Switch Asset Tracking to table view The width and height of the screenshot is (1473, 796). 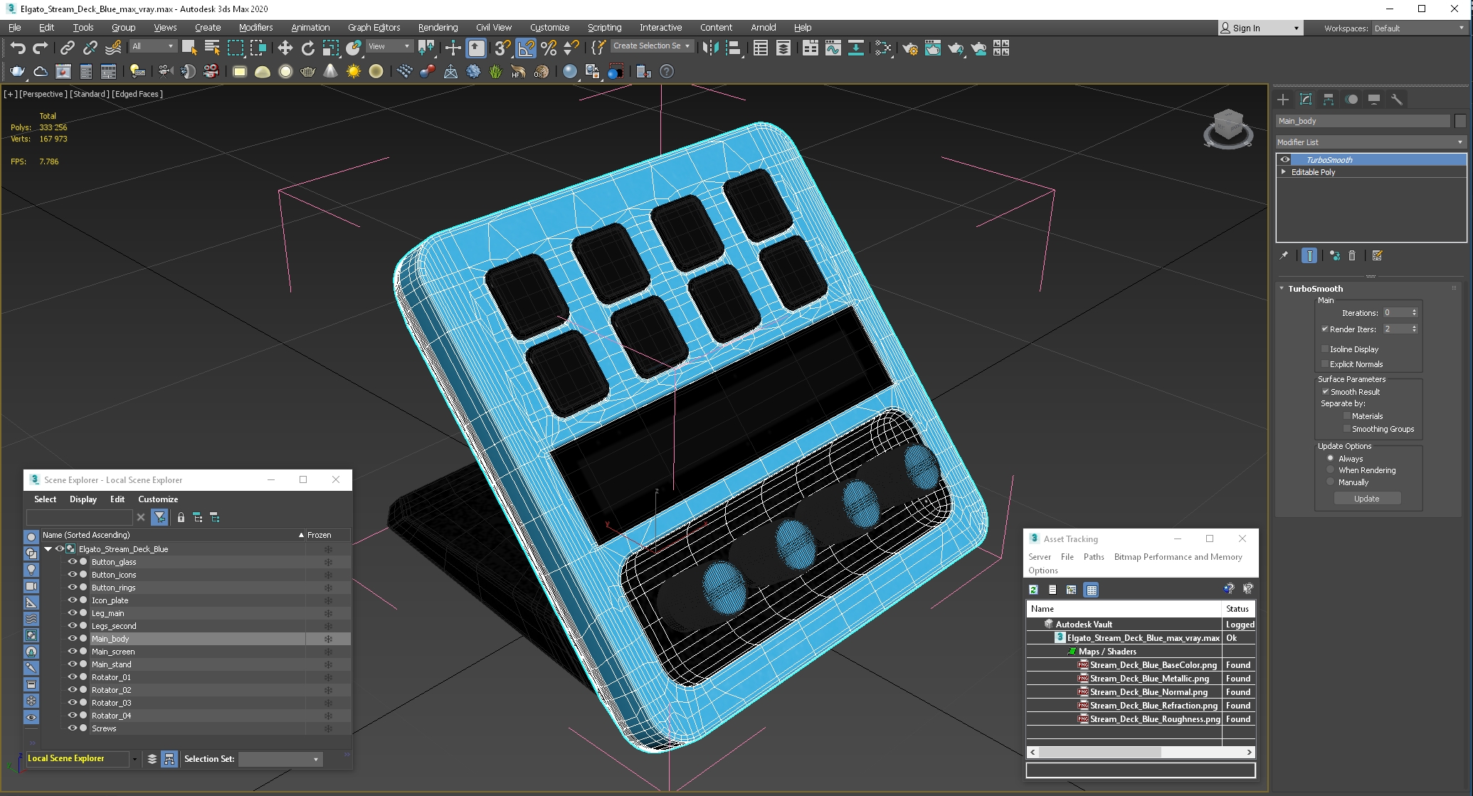[1092, 589]
